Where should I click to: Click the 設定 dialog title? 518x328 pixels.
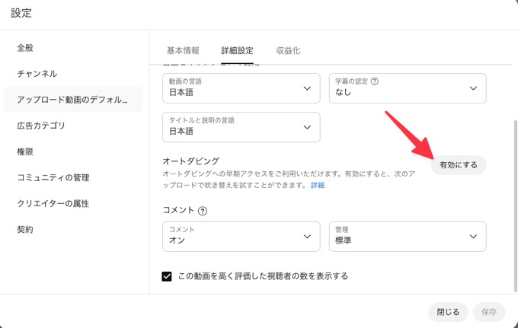tap(21, 13)
